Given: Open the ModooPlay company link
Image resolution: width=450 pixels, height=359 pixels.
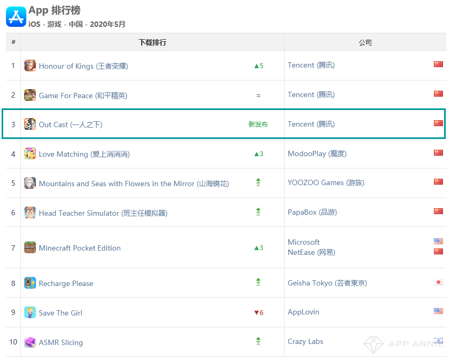Looking at the screenshot, I should (317, 153).
